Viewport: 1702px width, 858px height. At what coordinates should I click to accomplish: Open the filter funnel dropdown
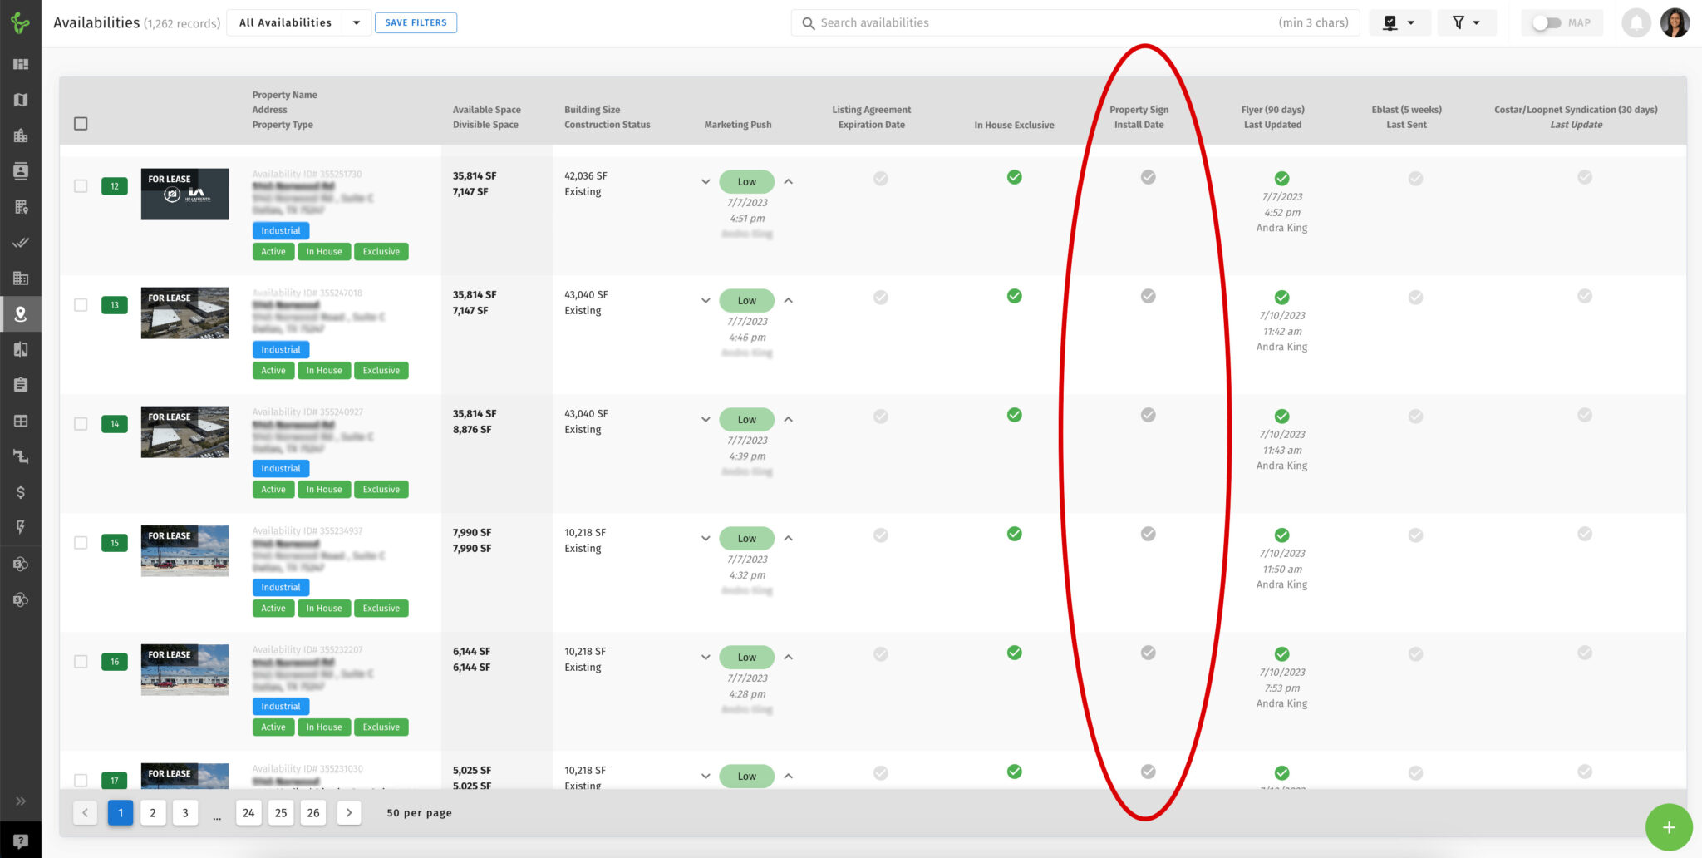click(1465, 23)
